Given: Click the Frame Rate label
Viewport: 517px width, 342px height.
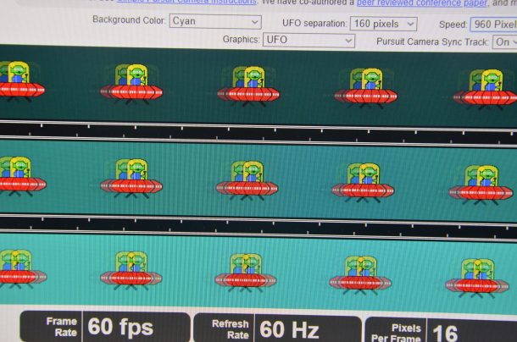Looking at the screenshot, I should [x=62, y=327].
